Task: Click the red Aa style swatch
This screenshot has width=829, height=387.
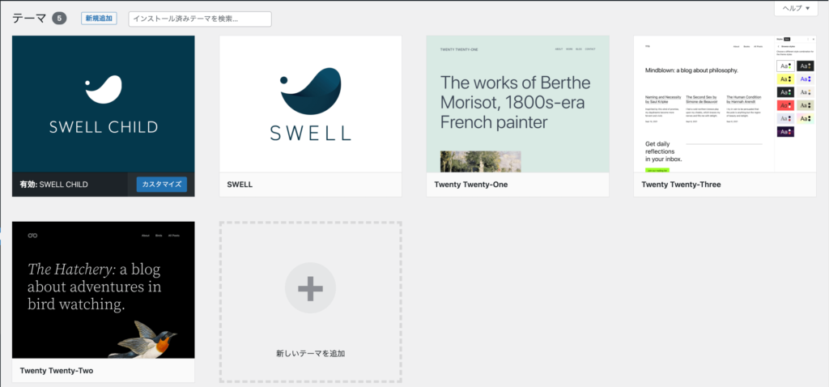Action: (x=785, y=105)
